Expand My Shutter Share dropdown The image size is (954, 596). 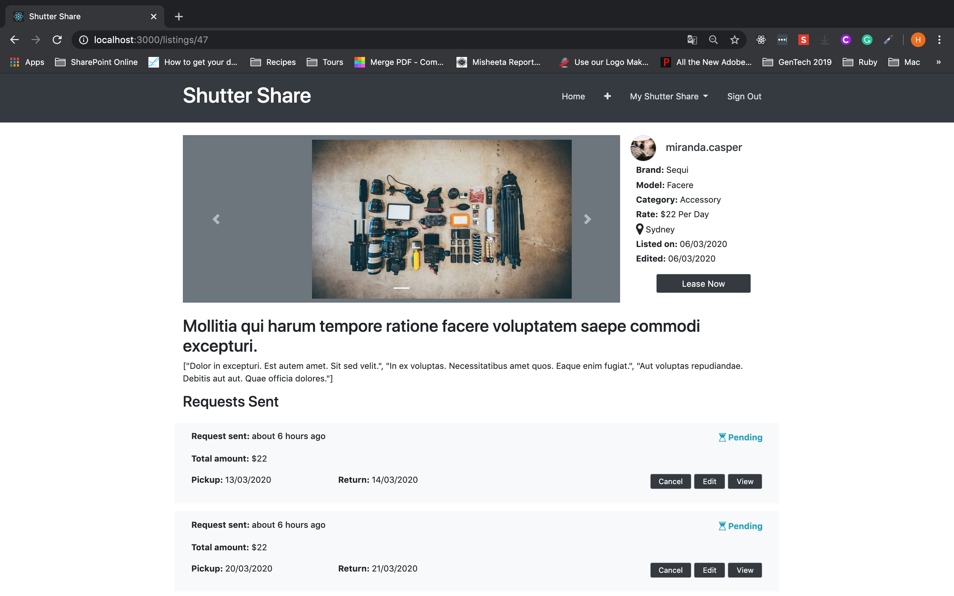[668, 96]
